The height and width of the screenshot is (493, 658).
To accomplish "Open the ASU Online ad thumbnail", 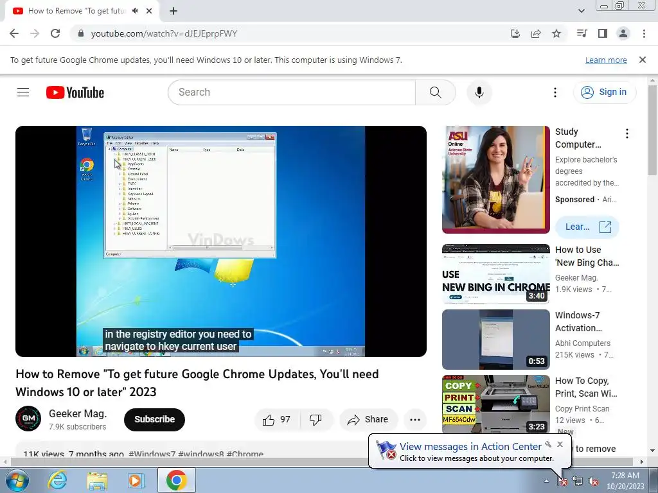I will pyautogui.click(x=495, y=180).
